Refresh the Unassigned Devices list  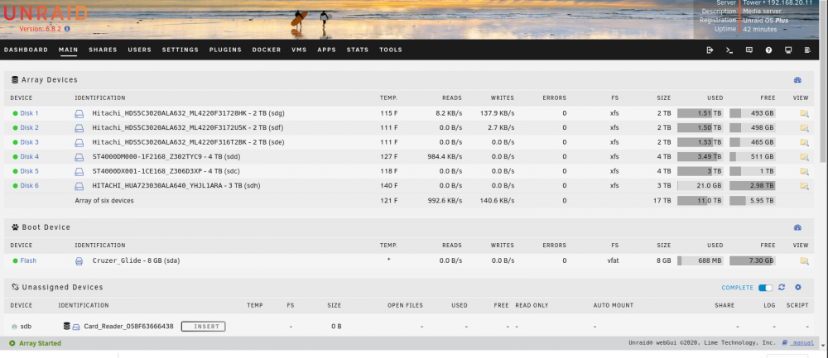pyautogui.click(x=782, y=288)
